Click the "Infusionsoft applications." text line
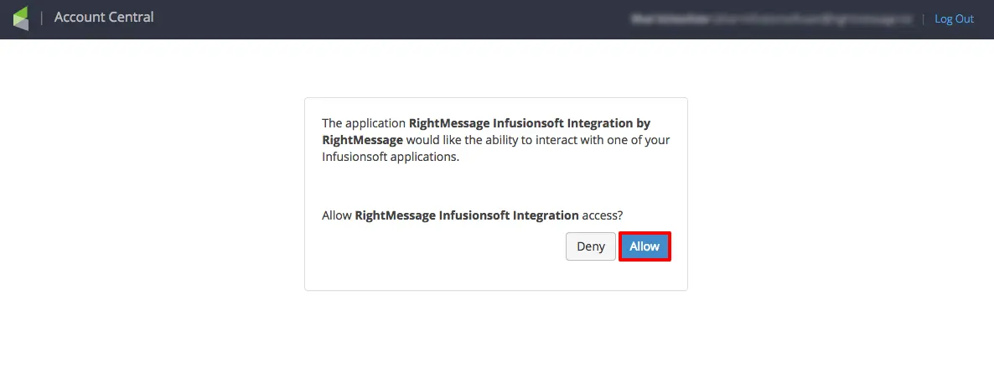Screen dimensions: 994x373 pyautogui.click(x=391, y=158)
